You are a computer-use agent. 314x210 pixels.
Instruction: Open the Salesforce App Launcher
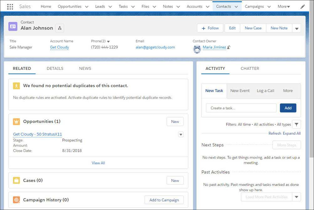click(10, 6)
